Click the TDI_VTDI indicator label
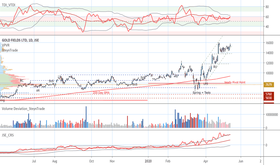Screen dimensions: 280x165 tap(9, 5)
